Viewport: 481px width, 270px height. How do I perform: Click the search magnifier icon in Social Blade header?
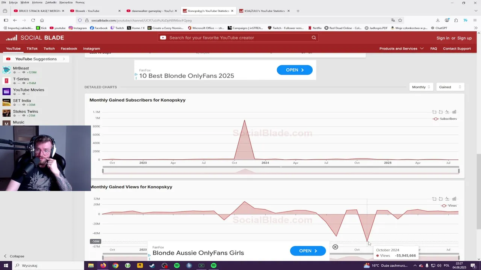[314, 37]
